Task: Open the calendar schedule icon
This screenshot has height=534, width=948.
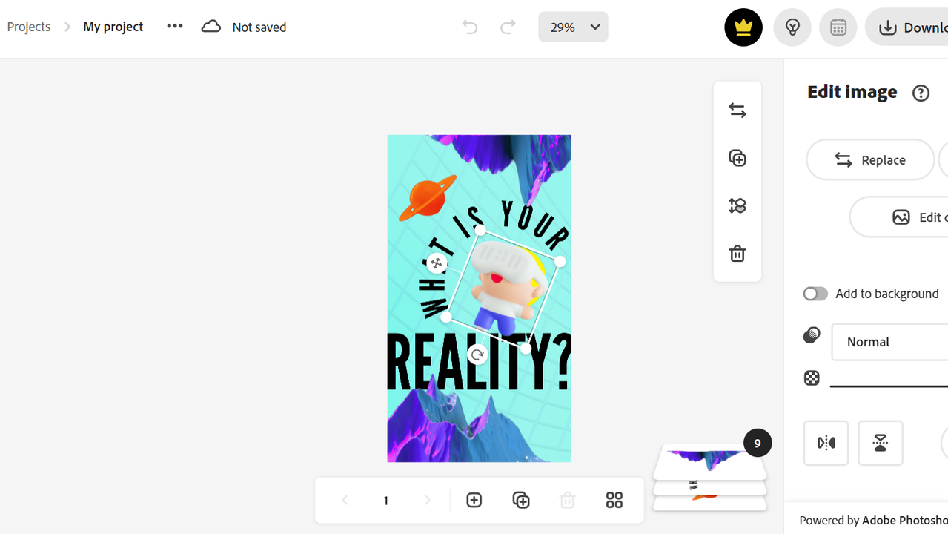Action: pos(838,27)
